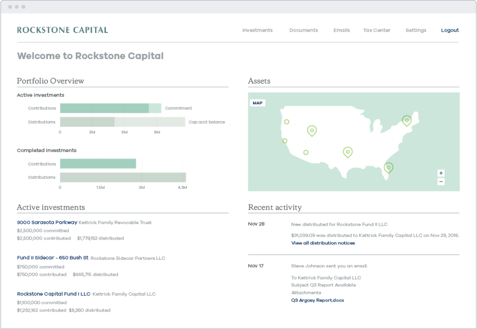Open the Investments nav item

click(257, 30)
